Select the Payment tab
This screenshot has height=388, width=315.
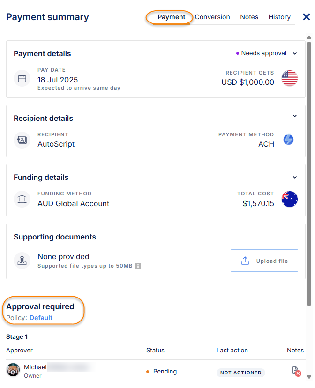172,17
